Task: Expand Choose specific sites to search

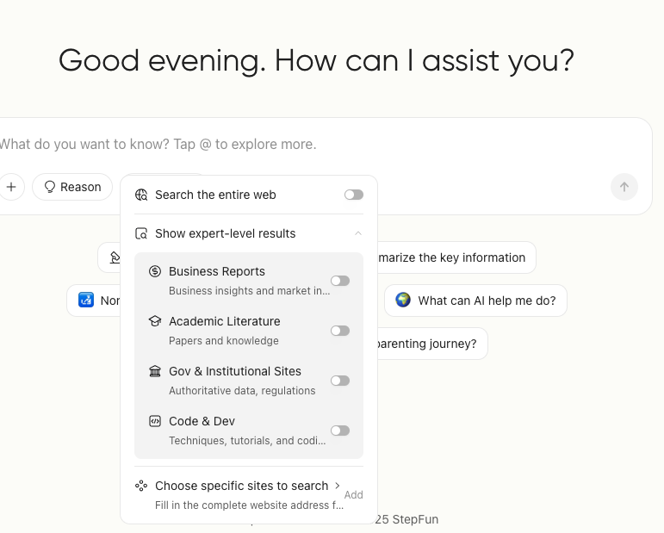Action: point(337,486)
